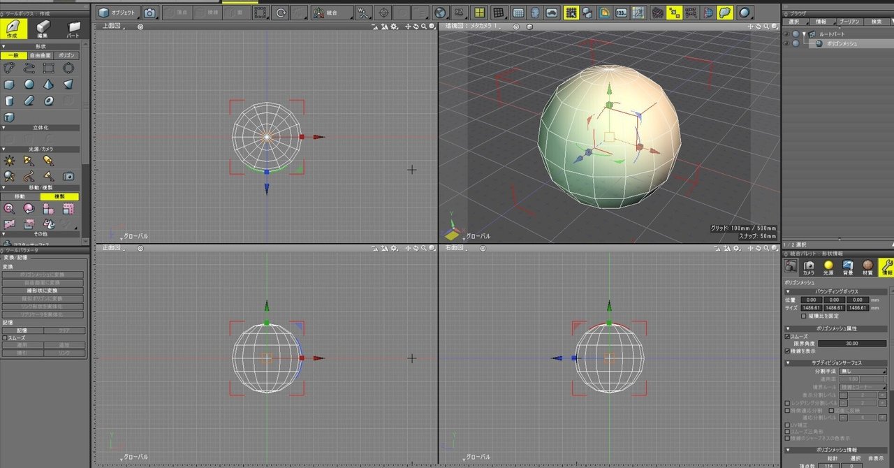Collapse the ルートパート tree item
The image size is (894, 468).
[x=804, y=34]
